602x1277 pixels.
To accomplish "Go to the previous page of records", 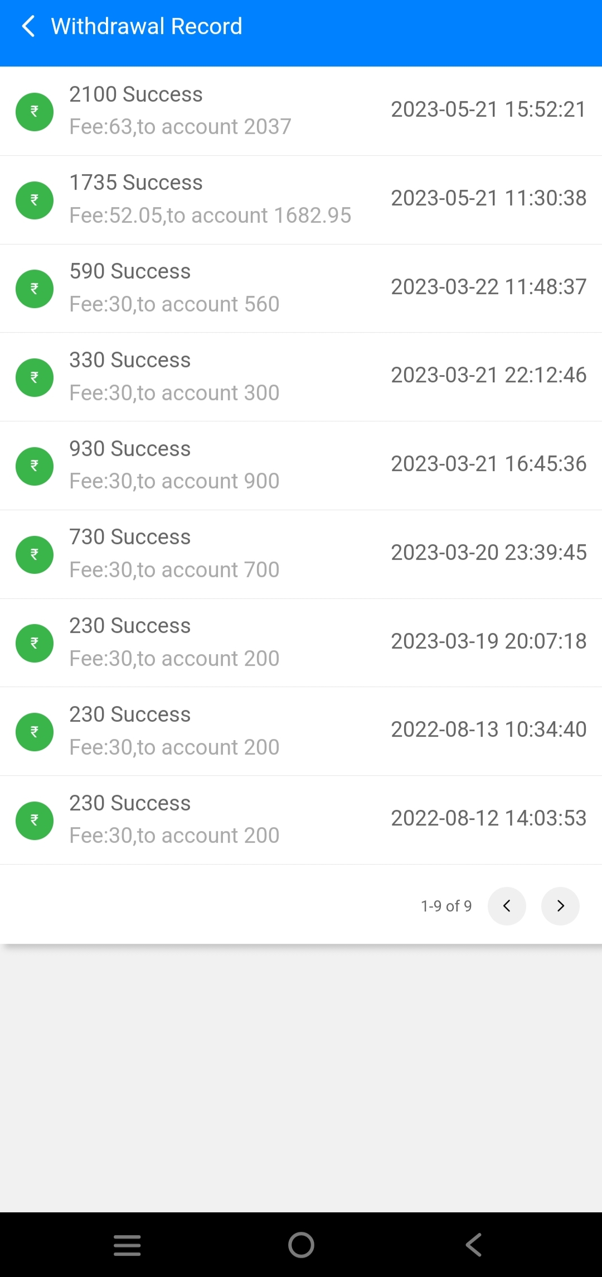I will click(507, 906).
